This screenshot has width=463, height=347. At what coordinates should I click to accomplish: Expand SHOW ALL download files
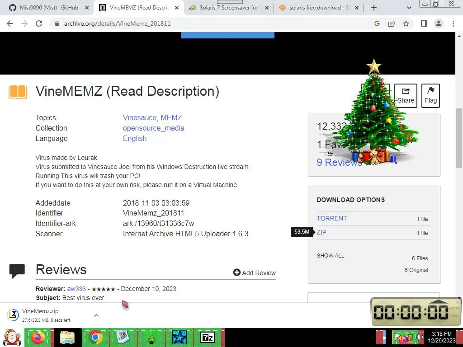coord(331,256)
